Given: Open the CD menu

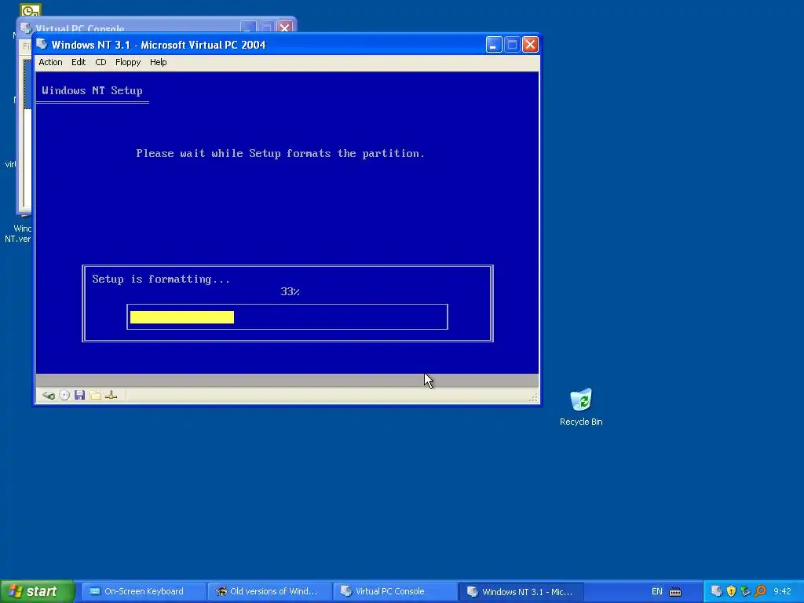Looking at the screenshot, I should pos(100,62).
